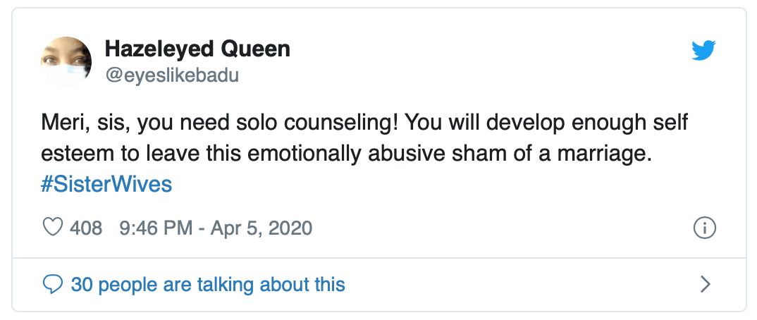This screenshot has width=757, height=320.
Task: Open the 9:46 PM time link
Action: pyautogui.click(x=153, y=228)
